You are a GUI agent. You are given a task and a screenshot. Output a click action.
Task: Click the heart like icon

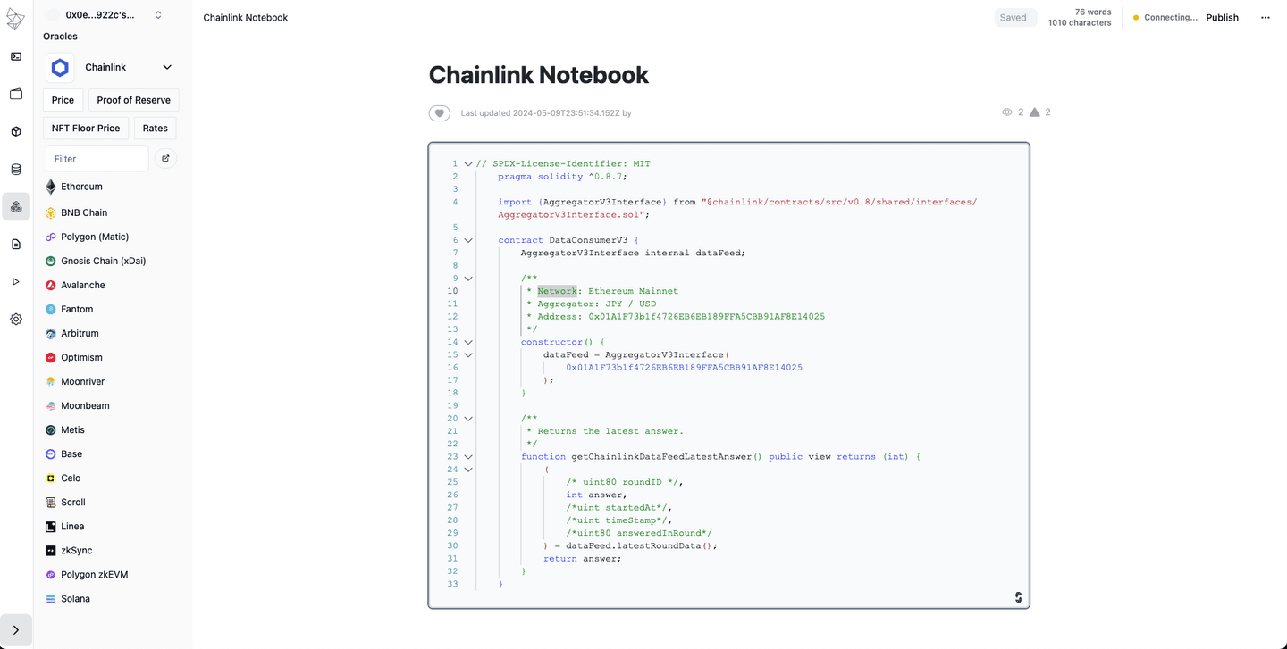(439, 113)
